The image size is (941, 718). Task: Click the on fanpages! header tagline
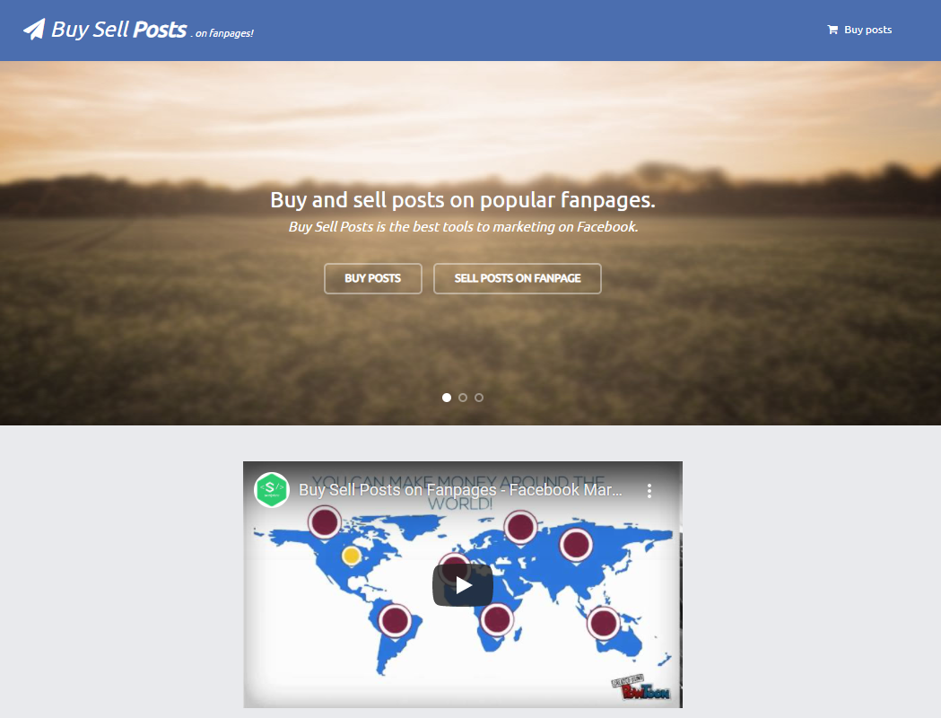coord(224,33)
